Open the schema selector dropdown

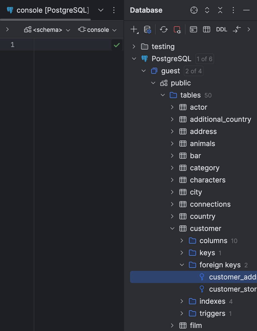[x=47, y=30]
